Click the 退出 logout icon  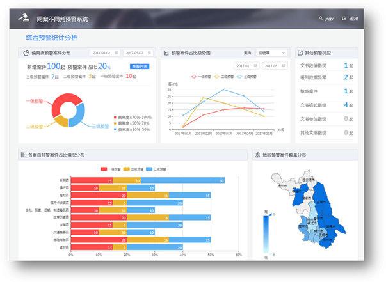click(x=344, y=19)
